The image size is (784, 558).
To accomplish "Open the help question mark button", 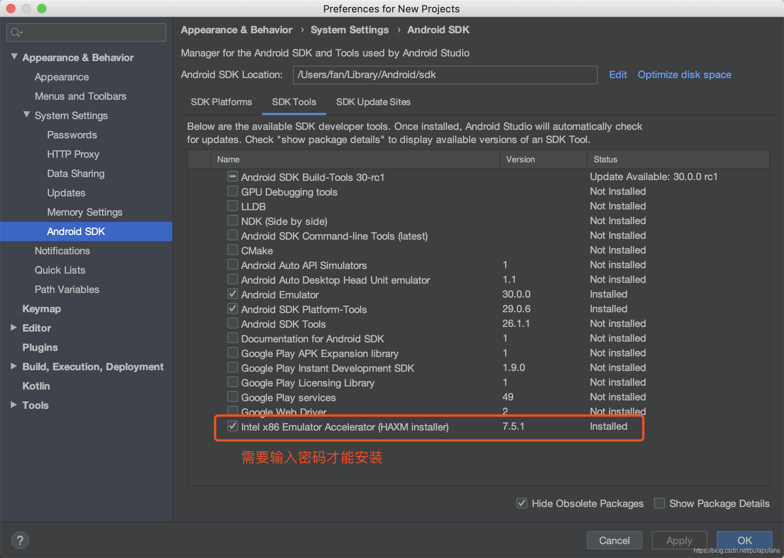I will [20, 540].
